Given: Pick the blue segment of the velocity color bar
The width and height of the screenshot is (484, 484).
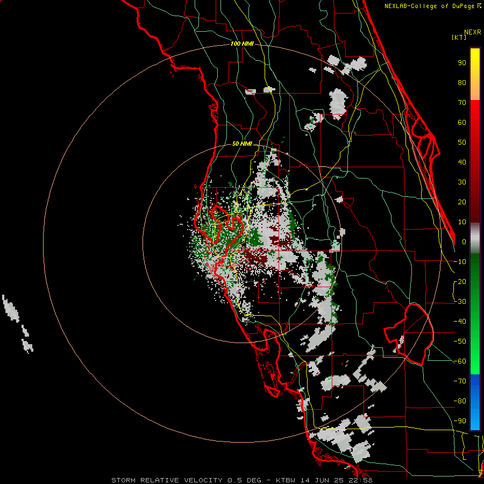Looking at the screenshot, I should point(475,402).
